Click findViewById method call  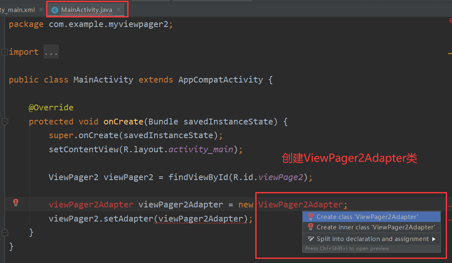click(198, 177)
